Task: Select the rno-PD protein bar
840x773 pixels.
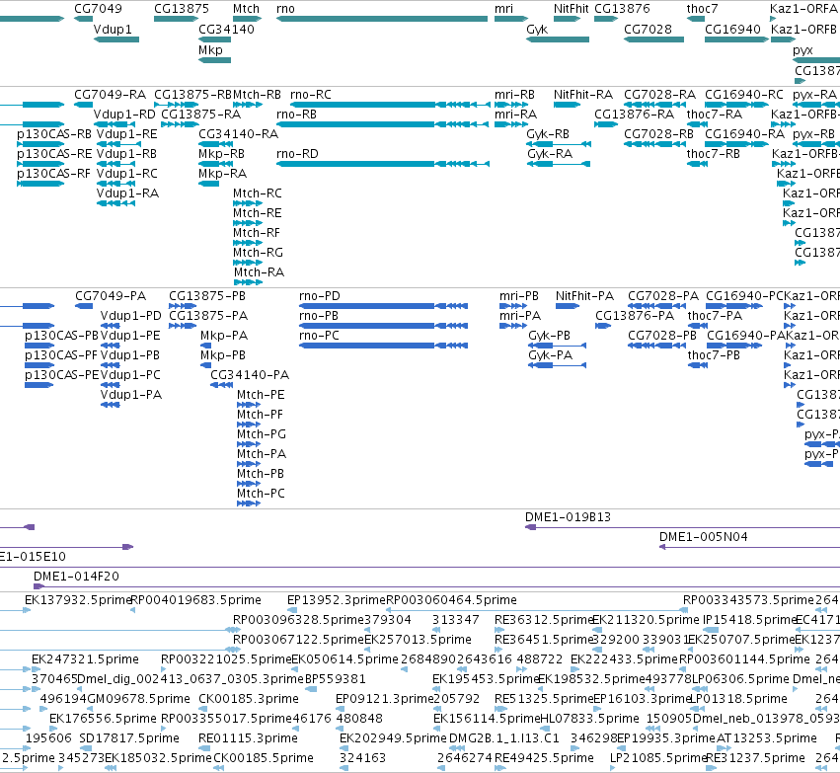Action: (x=383, y=306)
